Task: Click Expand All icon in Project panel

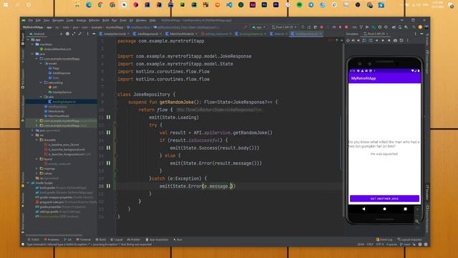Action: (x=74, y=34)
